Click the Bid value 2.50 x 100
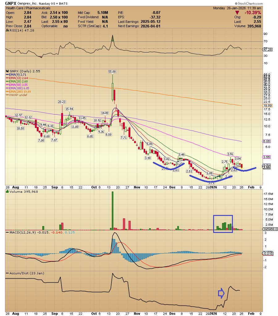Viewport: 278px width, 316px height. pos(59,17)
